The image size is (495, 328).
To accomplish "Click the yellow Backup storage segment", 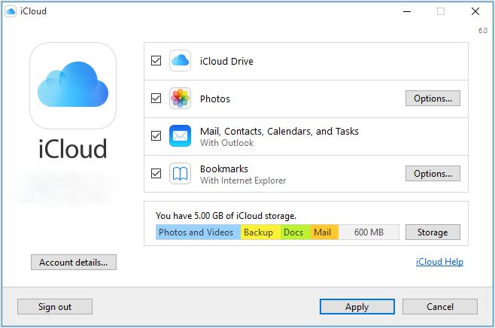I will tap(259, 232).
